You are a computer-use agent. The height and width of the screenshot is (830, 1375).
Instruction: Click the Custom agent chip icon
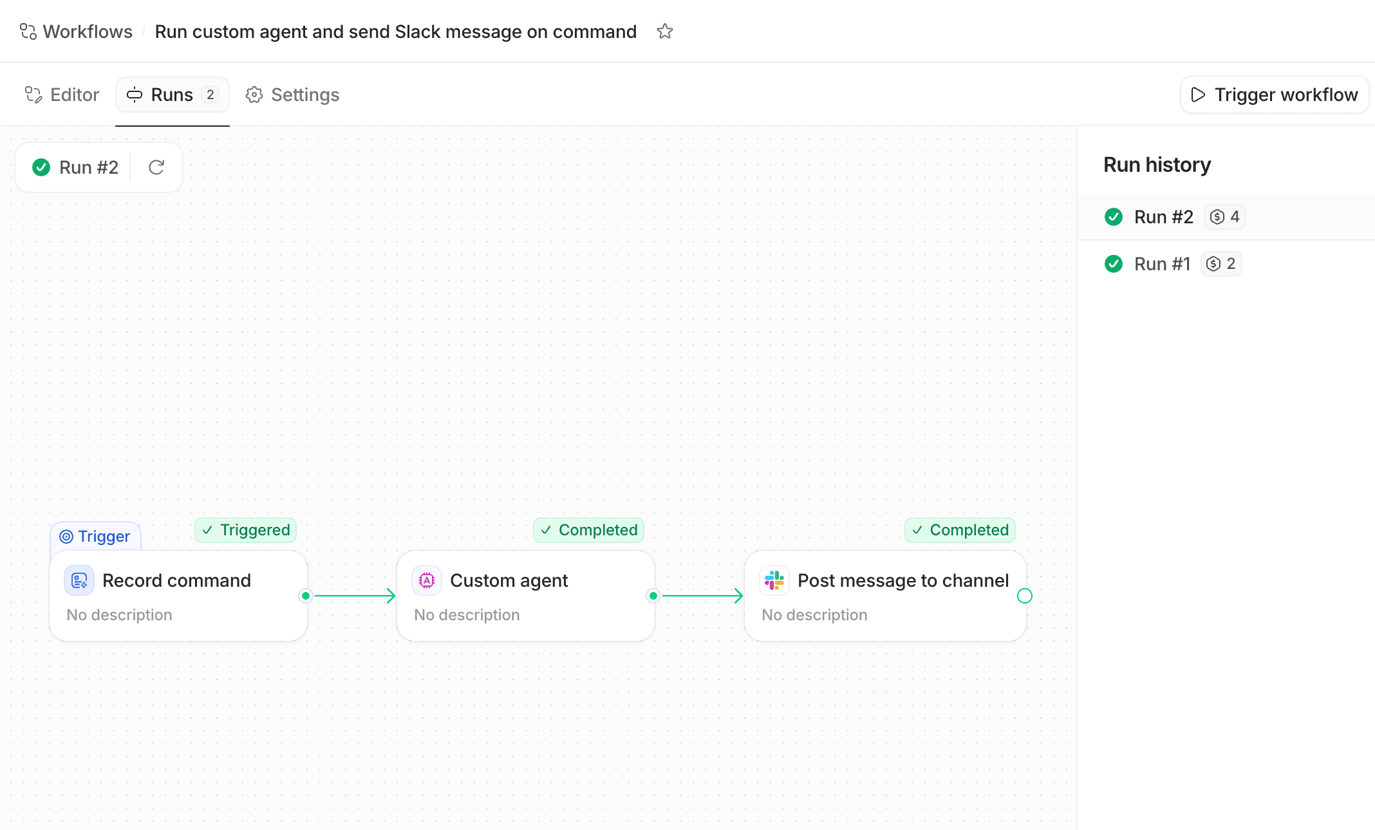[x=427, y=580]
